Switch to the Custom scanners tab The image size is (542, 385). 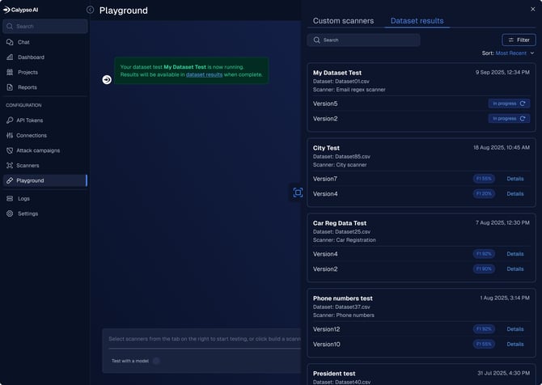coord(343,21)
